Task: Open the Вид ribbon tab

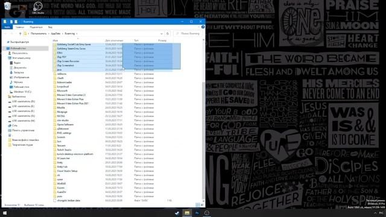Action: click(x=50, y=27)
